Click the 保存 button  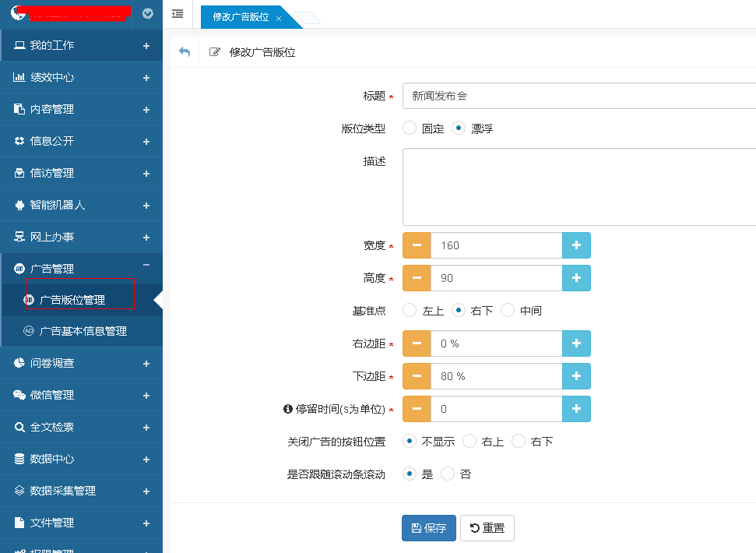[428, 528]
